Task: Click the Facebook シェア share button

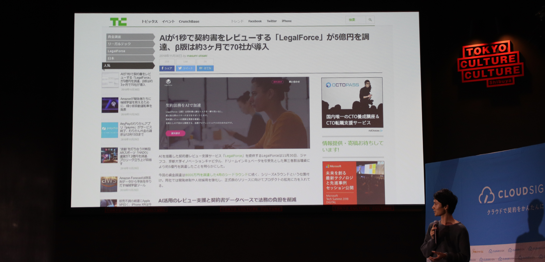Action: pos(167,68)
